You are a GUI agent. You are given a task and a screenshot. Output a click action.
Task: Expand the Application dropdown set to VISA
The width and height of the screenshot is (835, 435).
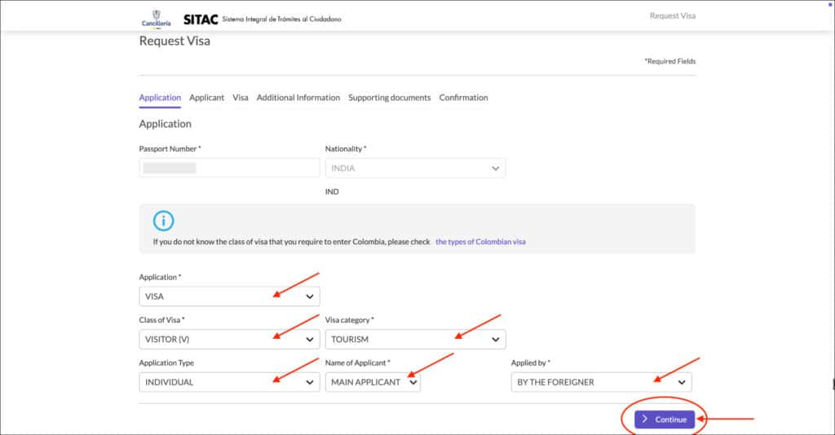(229, 297)
